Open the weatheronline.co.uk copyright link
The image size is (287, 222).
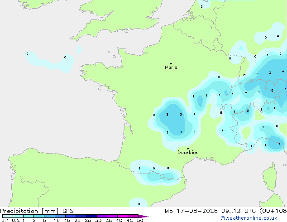point(249,218)
